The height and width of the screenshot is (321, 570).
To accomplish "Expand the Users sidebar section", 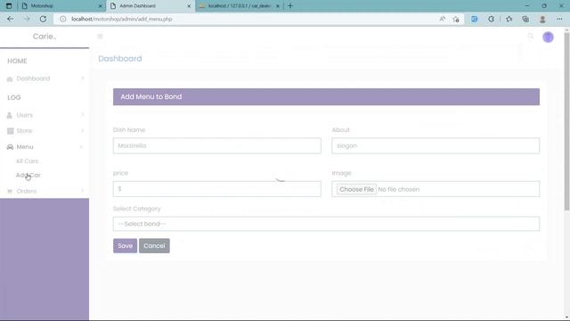I will [x=83, y=115].
